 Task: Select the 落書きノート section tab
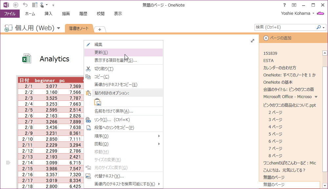click(79, 29)
